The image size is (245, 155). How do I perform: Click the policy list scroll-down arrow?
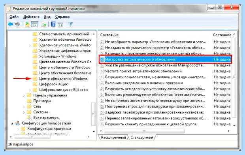point(234,126)
